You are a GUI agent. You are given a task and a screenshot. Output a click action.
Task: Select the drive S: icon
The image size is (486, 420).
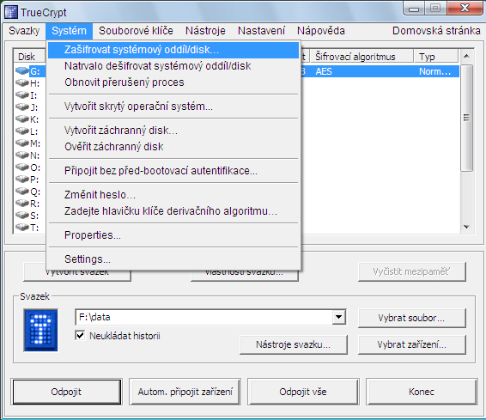coord(22,216)
